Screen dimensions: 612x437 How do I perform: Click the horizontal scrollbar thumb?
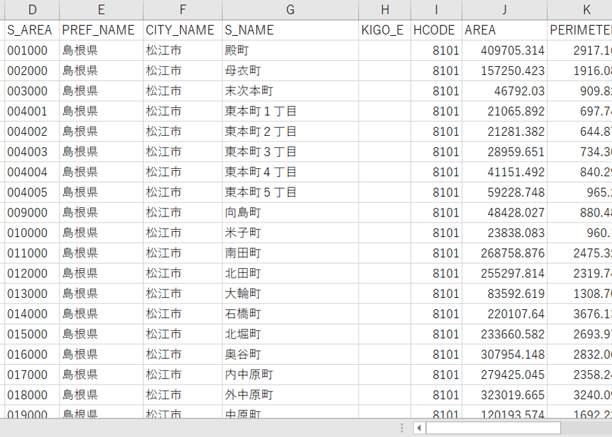click(493, 428)
